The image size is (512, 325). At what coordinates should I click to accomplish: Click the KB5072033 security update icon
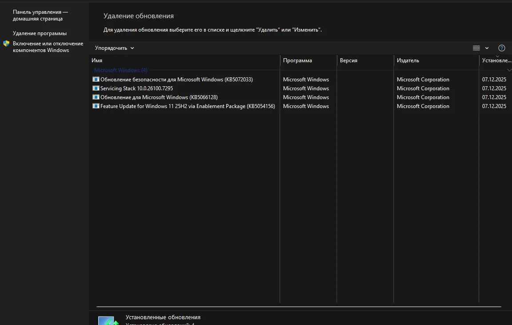(x=96, y=80)
